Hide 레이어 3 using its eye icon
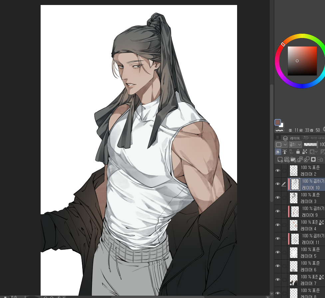This screenshot has height=298, width=325. (277, 198)
